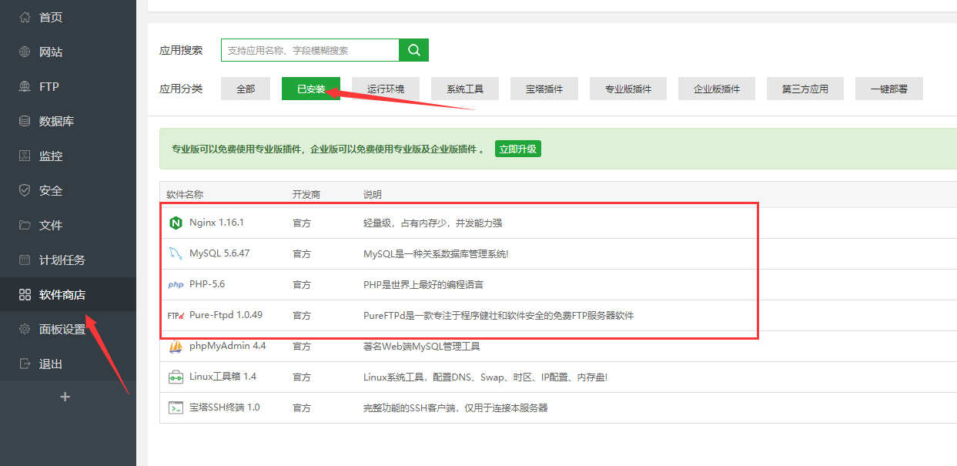
Task: Click Nginx description 轻量级，占有内存少
Action: click(433, 223)
